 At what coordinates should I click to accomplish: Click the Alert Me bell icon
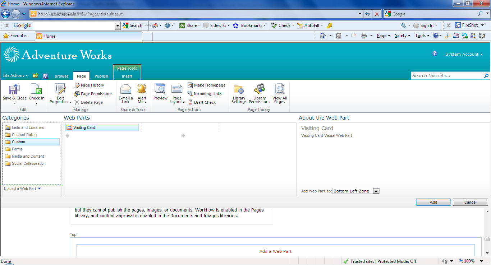pyautogui.click(x=142, y=90)
